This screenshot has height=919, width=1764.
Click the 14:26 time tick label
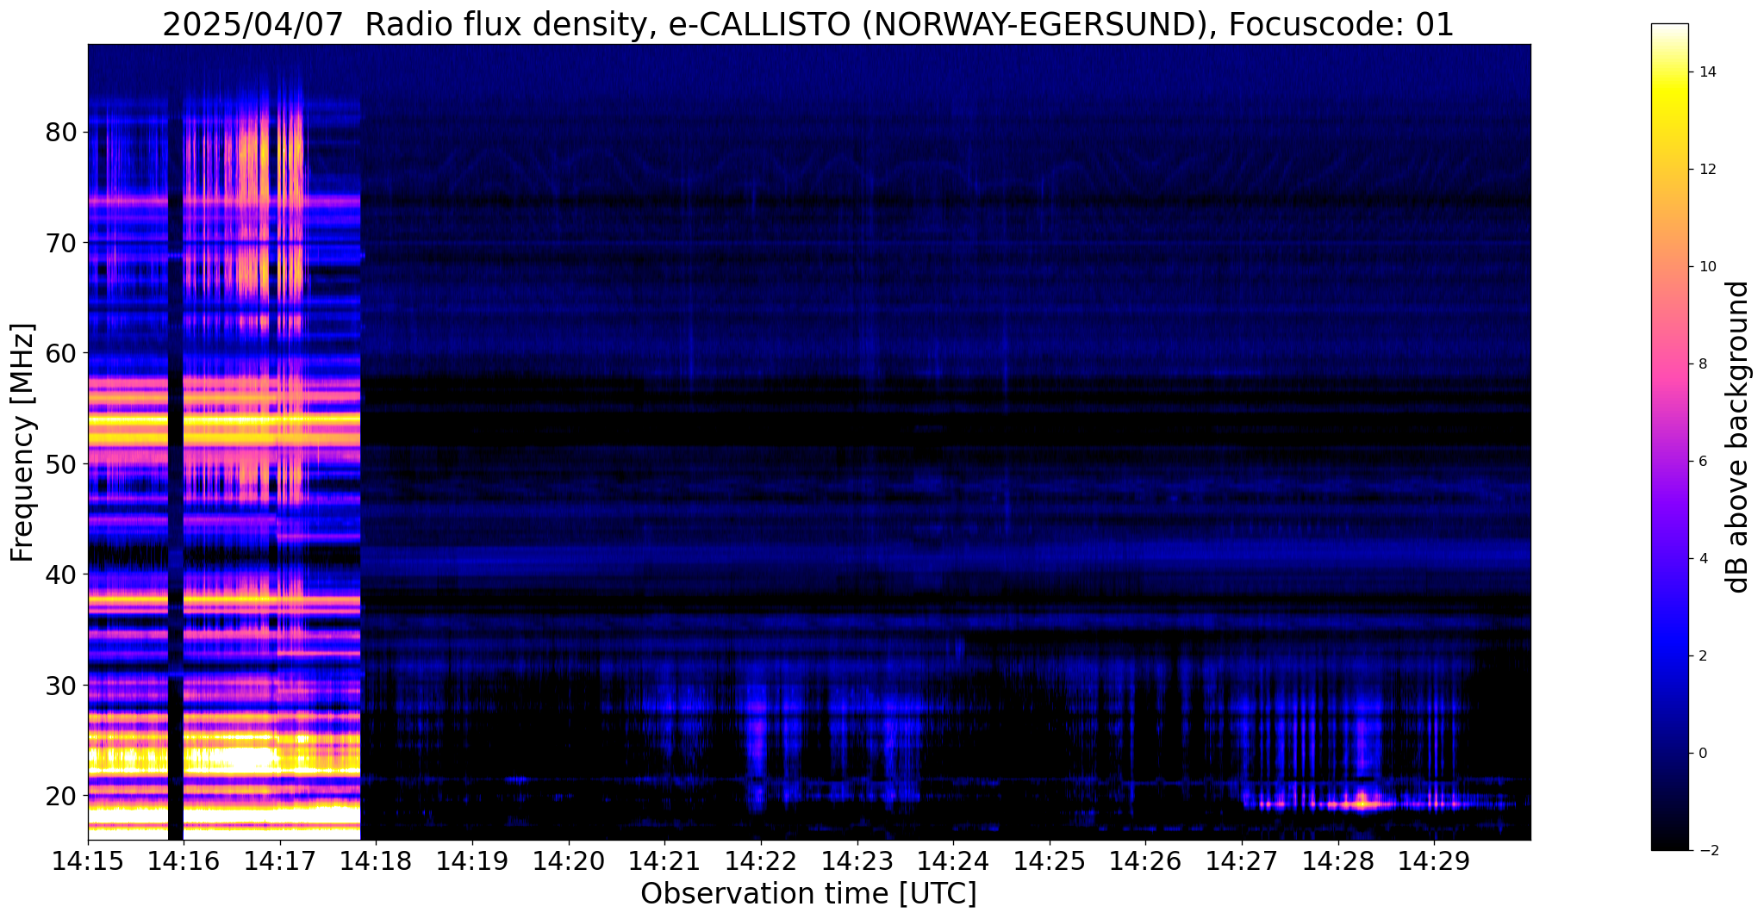tap(1145, 860)
